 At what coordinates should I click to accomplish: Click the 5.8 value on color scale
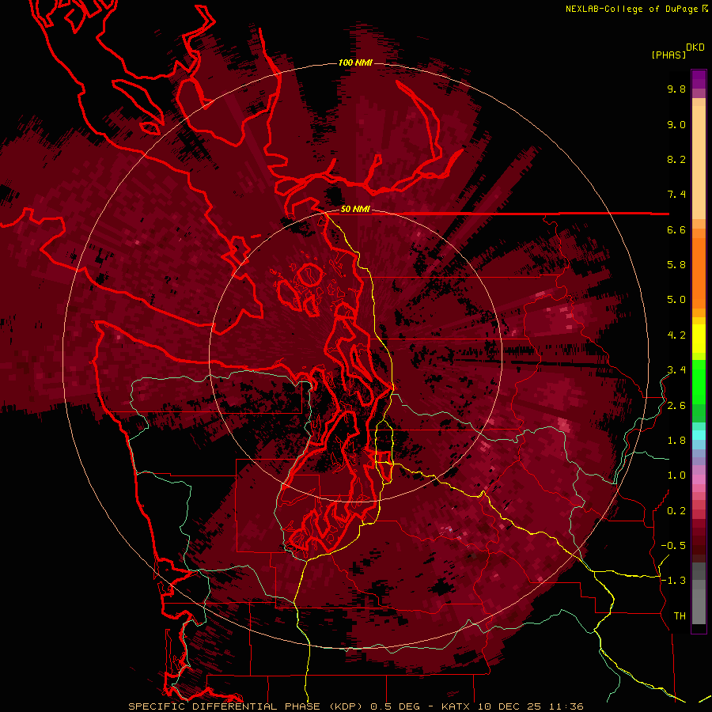tap(676, 265)
